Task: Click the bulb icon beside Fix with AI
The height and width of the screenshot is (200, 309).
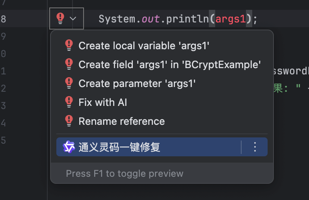Action: (x=69, y=102)
